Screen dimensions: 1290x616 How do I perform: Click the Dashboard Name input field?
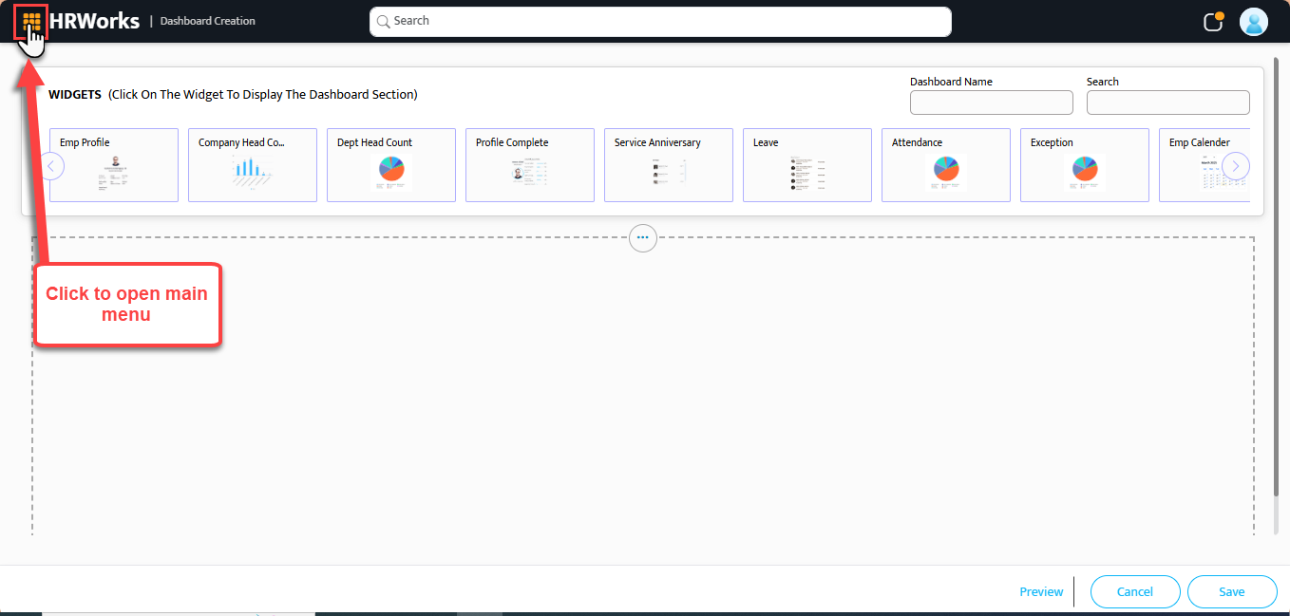click(x=991, y=103)
